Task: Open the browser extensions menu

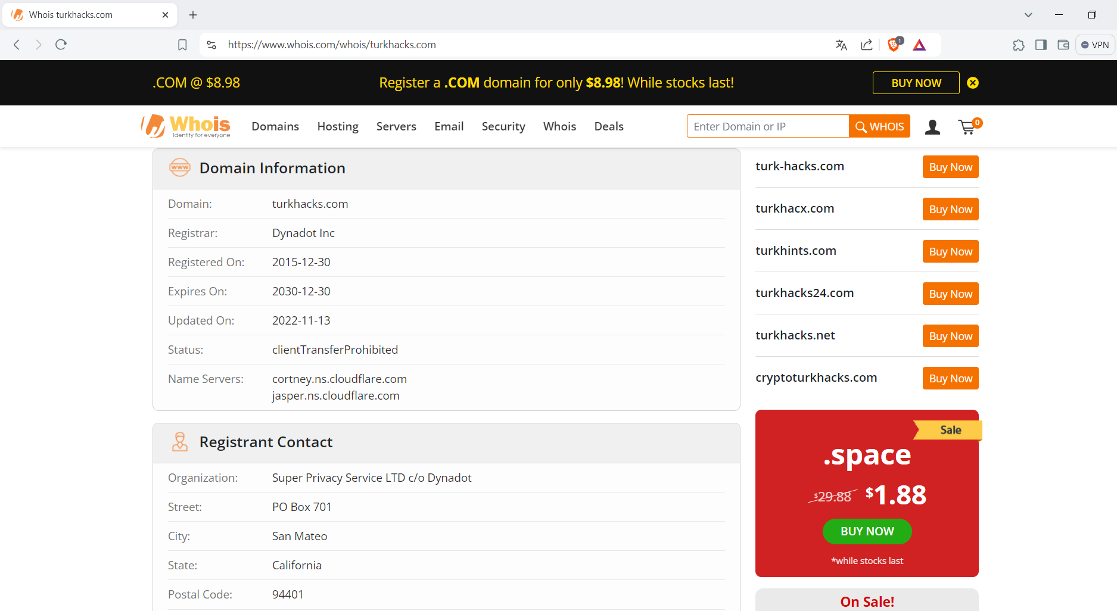Action: [1019, 45]
